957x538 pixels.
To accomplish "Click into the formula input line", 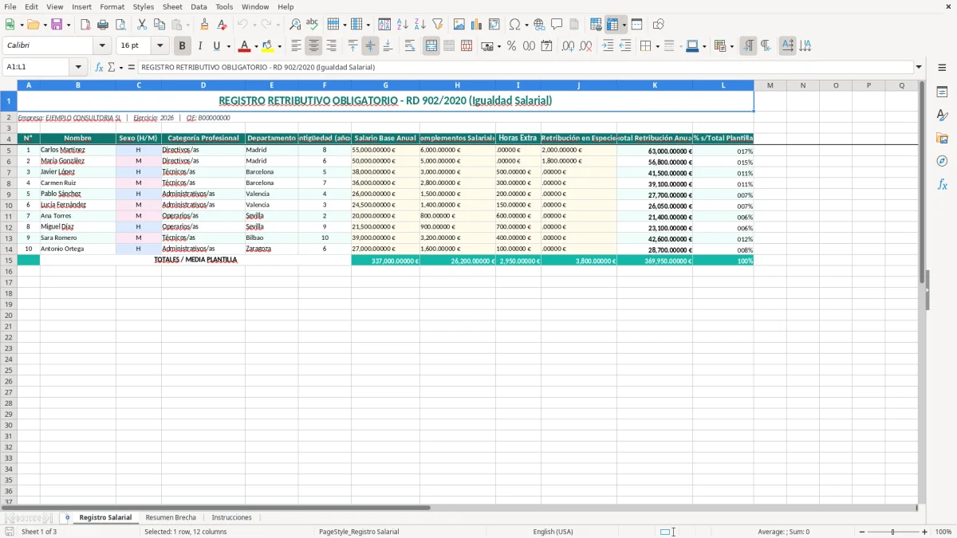I will [525, 67].
